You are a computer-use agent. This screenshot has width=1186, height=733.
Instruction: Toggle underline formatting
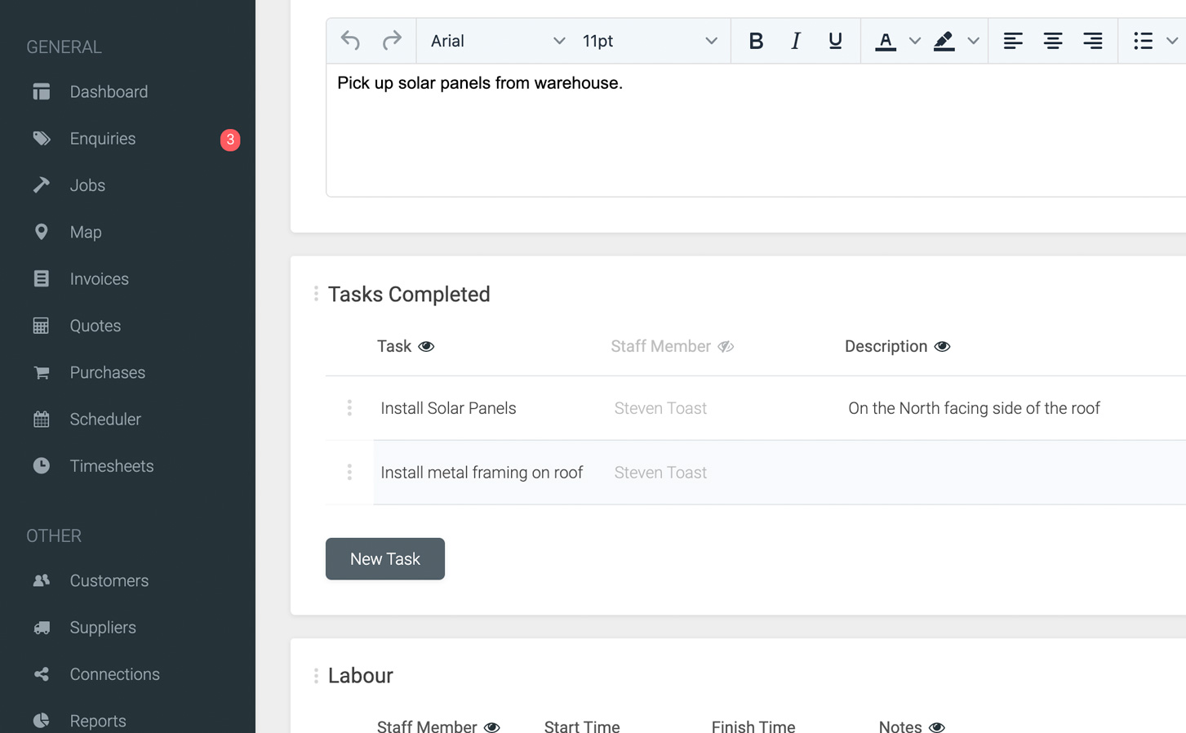coord(835,41)
